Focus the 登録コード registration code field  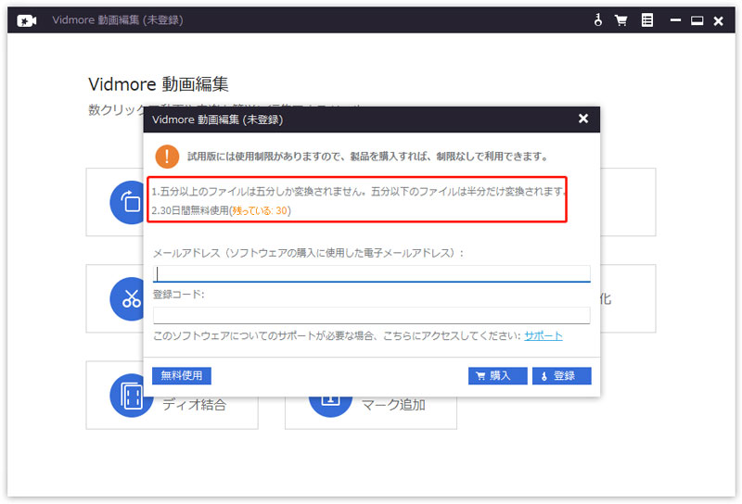tap(372, 315)
